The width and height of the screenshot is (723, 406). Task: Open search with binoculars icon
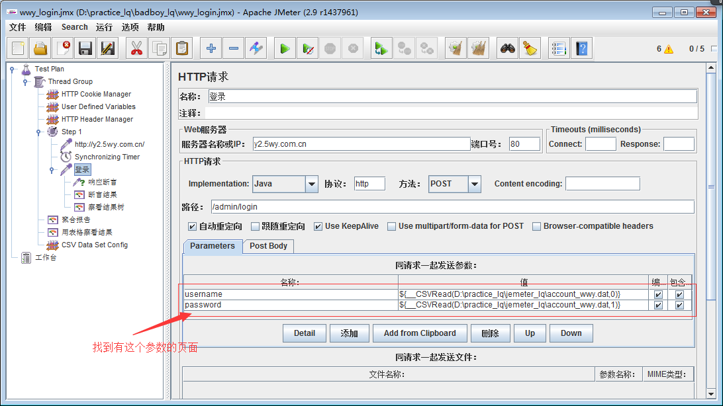point(507,48)
